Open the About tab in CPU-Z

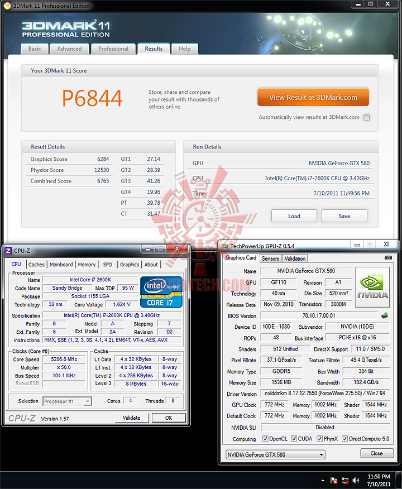pyautogui.click(x=151, y=265)
